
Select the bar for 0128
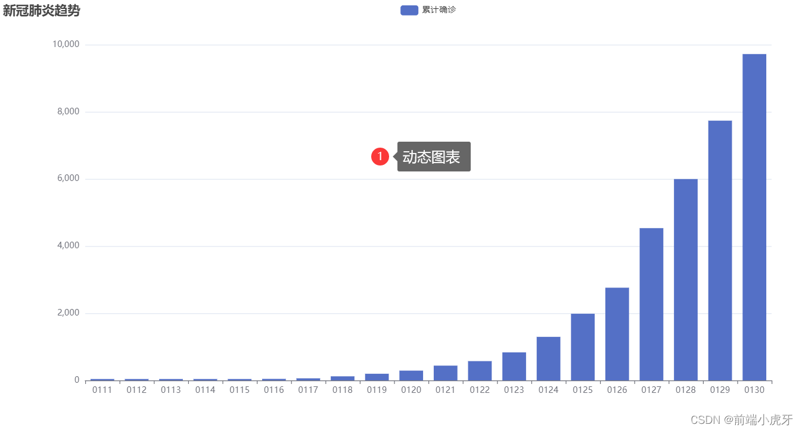[x=686, y=280]
